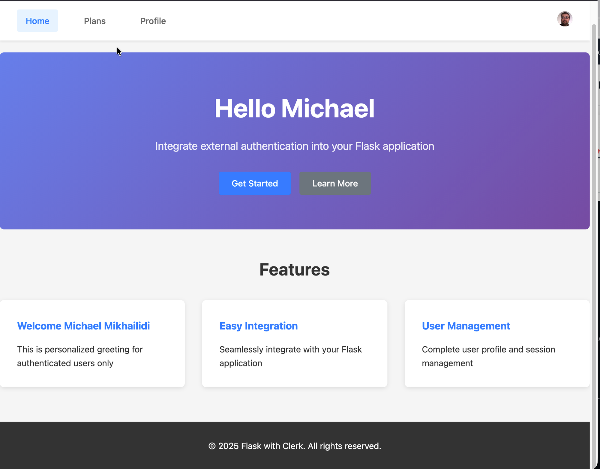Click the dark footer bar background

90,446
